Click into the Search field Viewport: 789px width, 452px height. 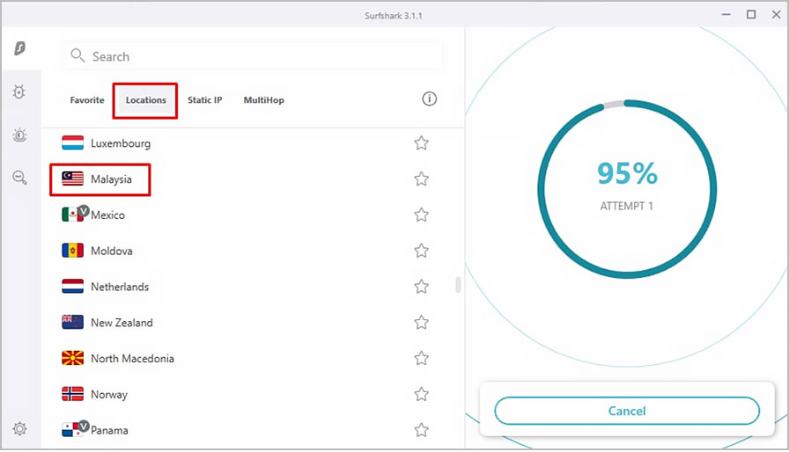pos(255,56)
